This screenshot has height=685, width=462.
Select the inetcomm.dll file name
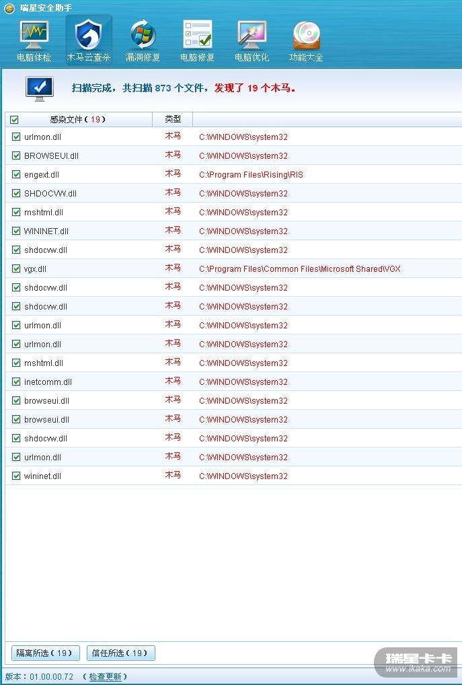pyautogui.click(x=48, y=382)
